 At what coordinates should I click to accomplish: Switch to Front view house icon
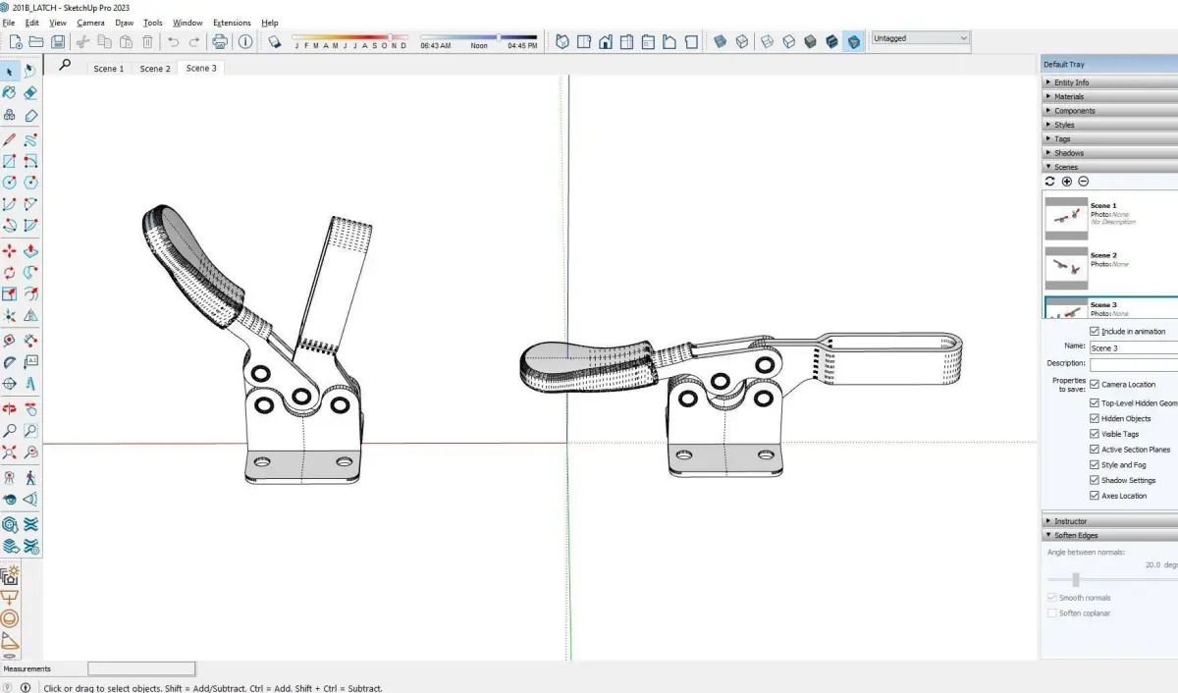(606, 41)
